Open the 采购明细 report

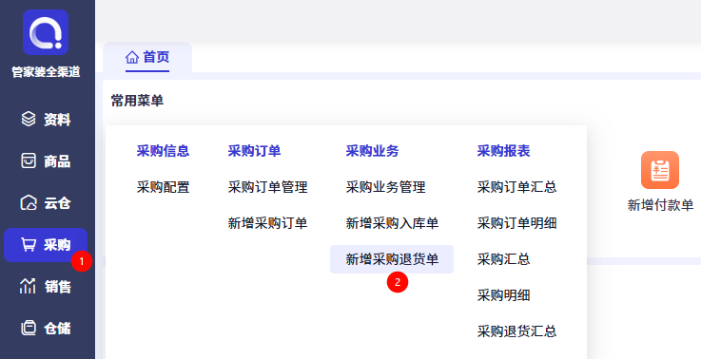tap(503, 295)
